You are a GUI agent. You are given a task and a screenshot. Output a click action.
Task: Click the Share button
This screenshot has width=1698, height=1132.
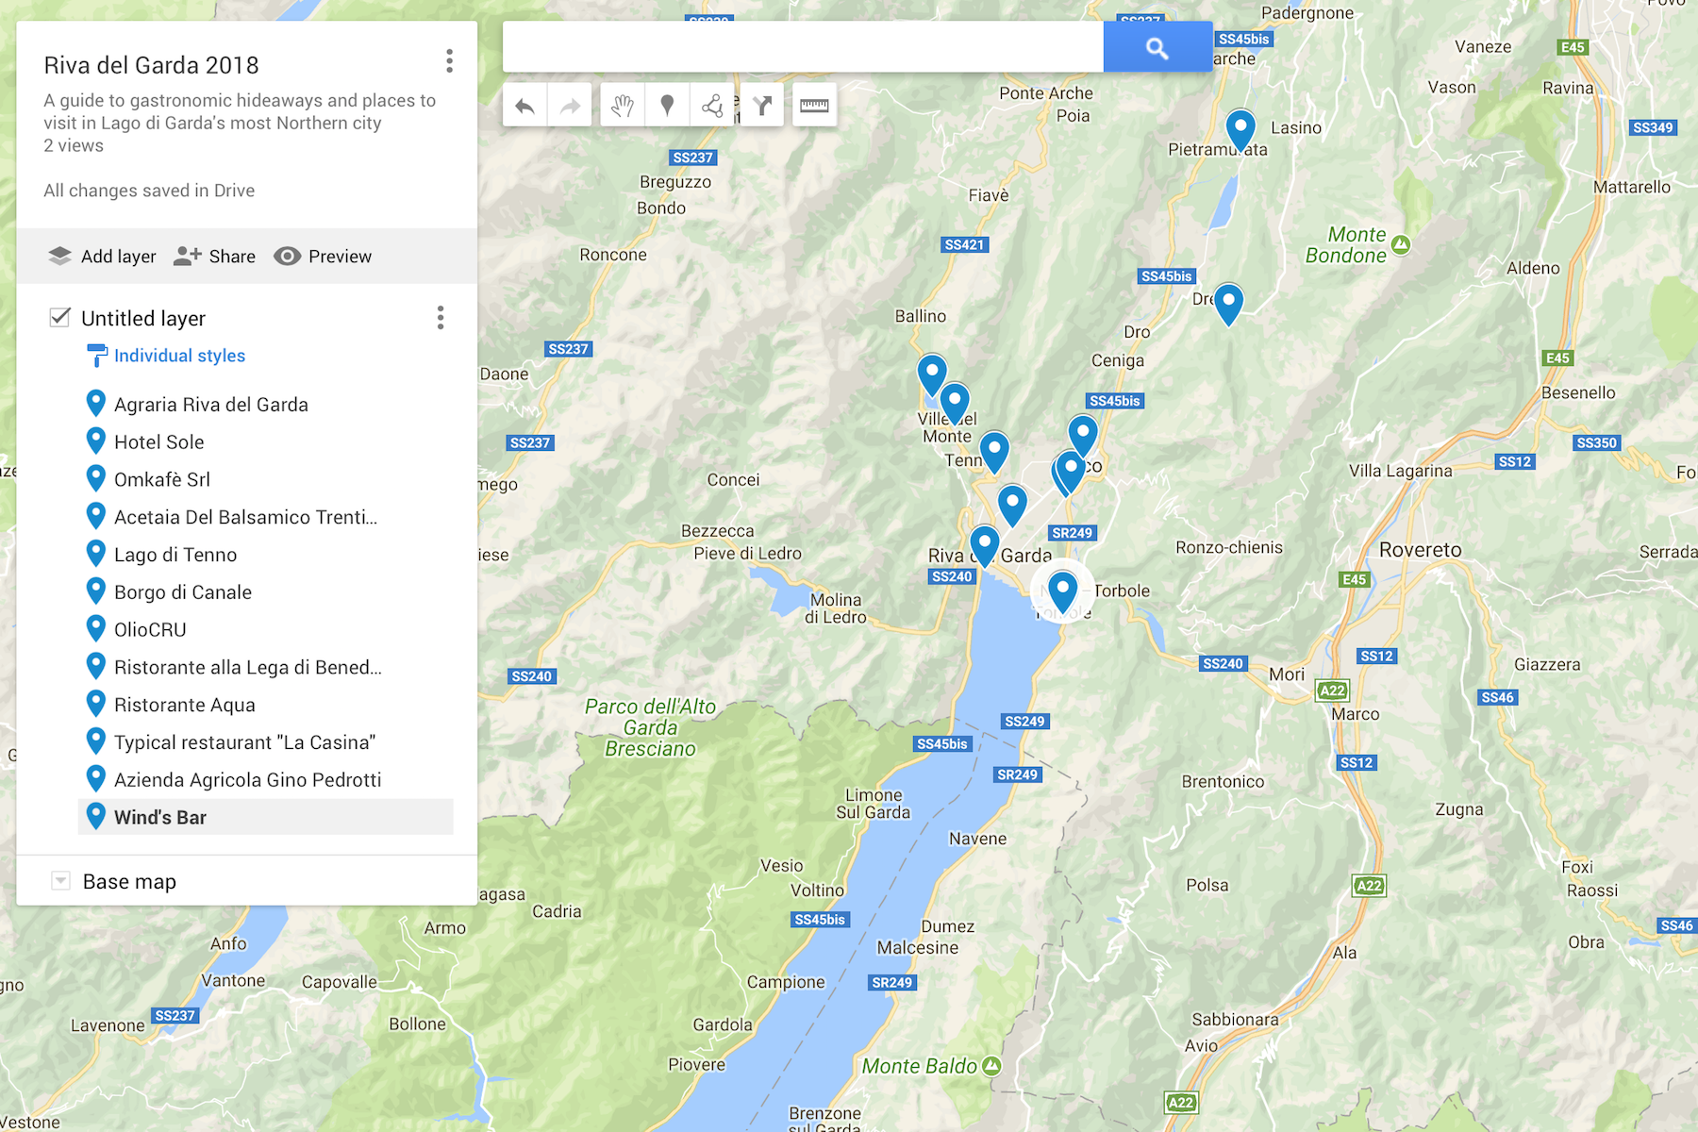click(x=215, y=257)
